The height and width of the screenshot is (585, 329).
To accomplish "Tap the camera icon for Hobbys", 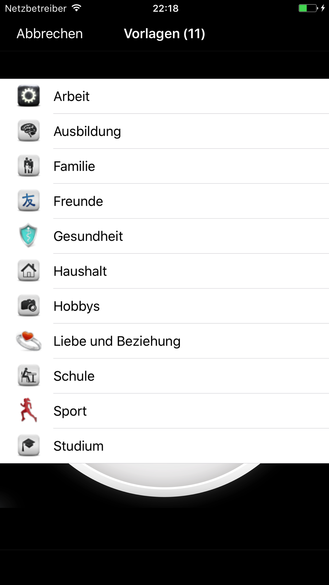I will (29, 306).
